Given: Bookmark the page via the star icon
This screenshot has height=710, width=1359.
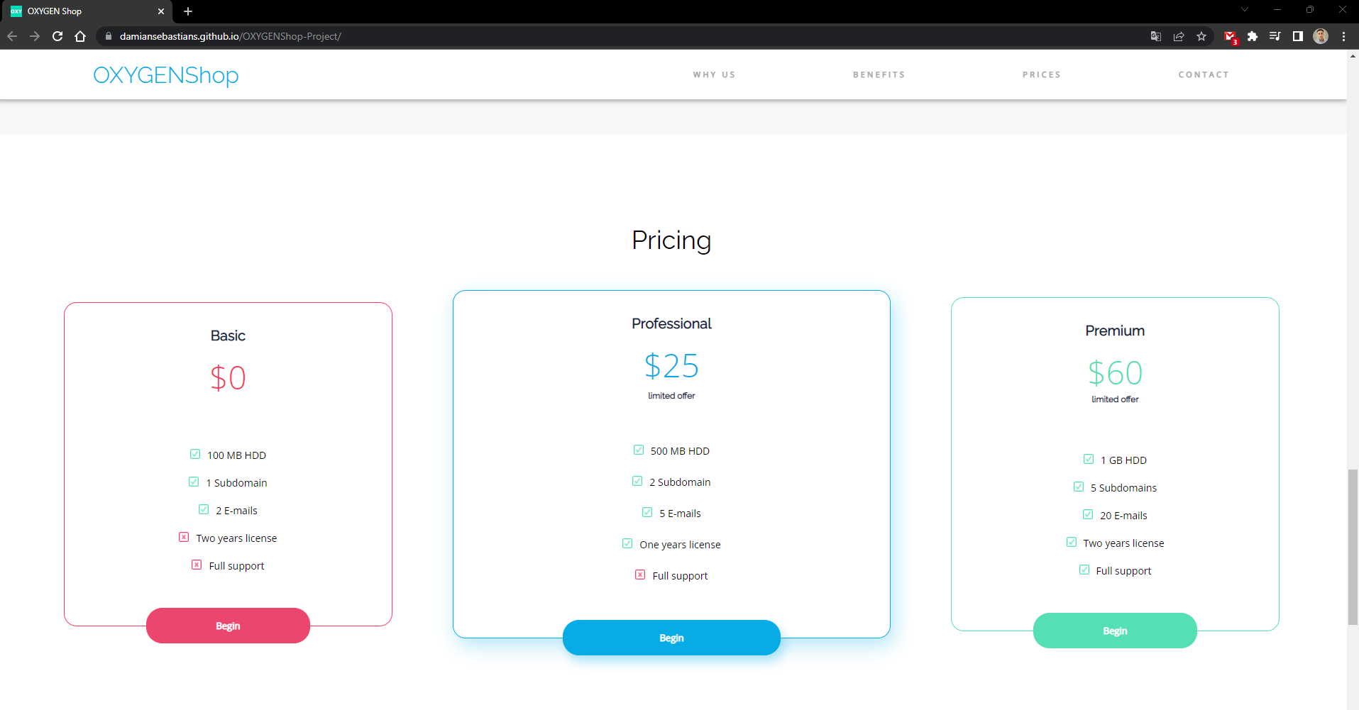Looking at the screenshot, I should 1203,36.
